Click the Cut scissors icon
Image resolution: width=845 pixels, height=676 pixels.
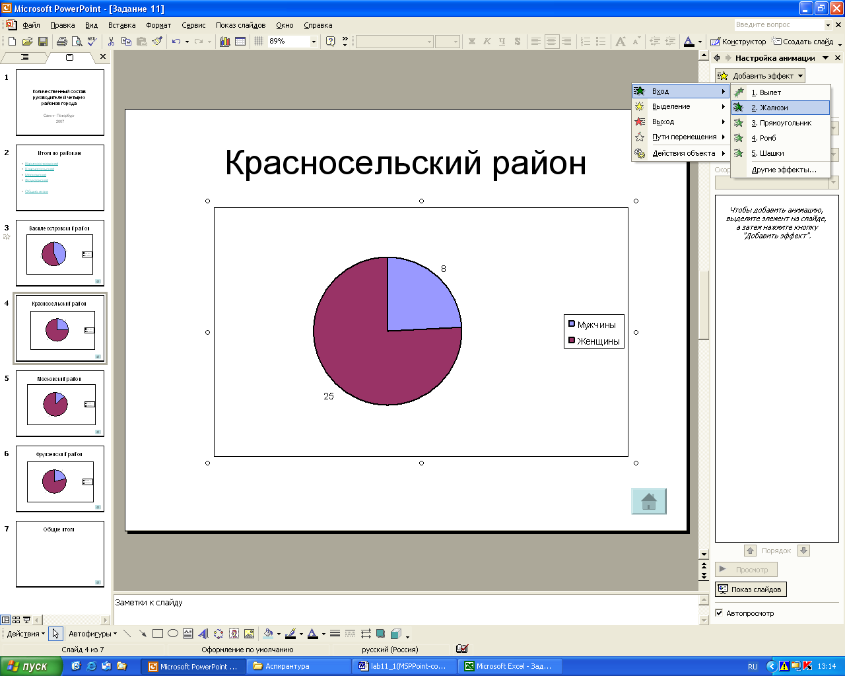click(111, 42)
